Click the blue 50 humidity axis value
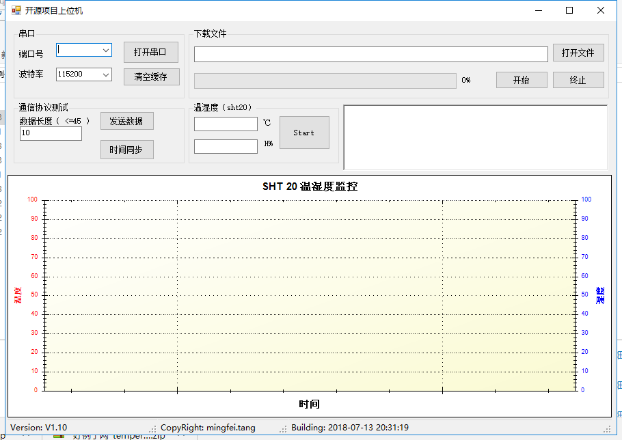The width and height of the screenshot is (622, 440). click(584, 294)
